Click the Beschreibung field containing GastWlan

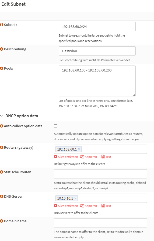click(x=97, y=51)
